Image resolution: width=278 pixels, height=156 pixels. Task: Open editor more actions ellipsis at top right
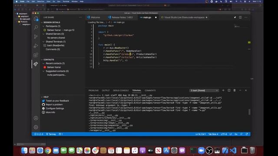point(246,17)
